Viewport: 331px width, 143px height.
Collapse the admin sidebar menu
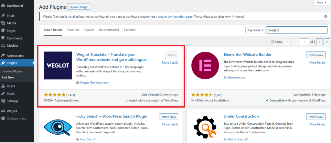(3, 118)
